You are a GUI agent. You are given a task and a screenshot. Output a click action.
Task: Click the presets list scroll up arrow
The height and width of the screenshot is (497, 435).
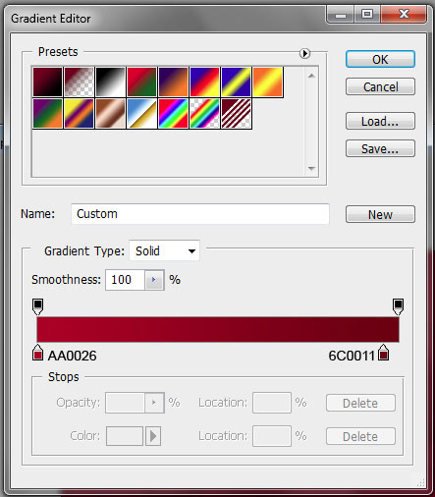pyautogui.click(x=311, y=76)
